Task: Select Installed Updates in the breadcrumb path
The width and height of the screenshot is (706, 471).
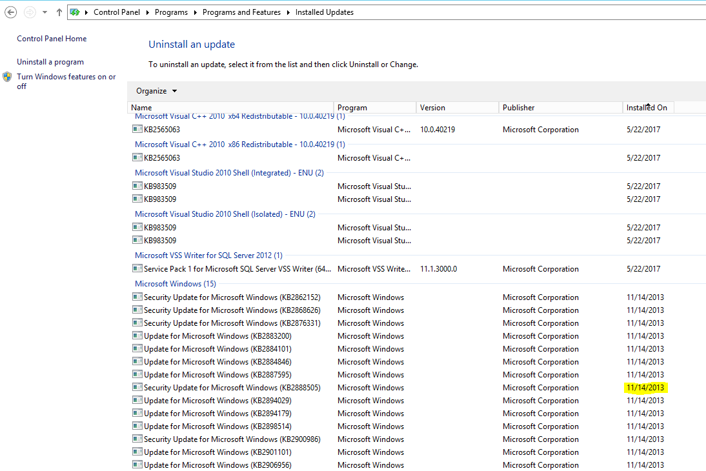Action: pos(324,12)
